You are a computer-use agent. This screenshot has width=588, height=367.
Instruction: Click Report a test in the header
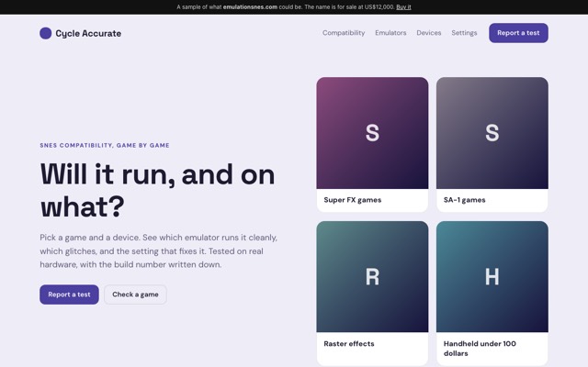[518, 33]
